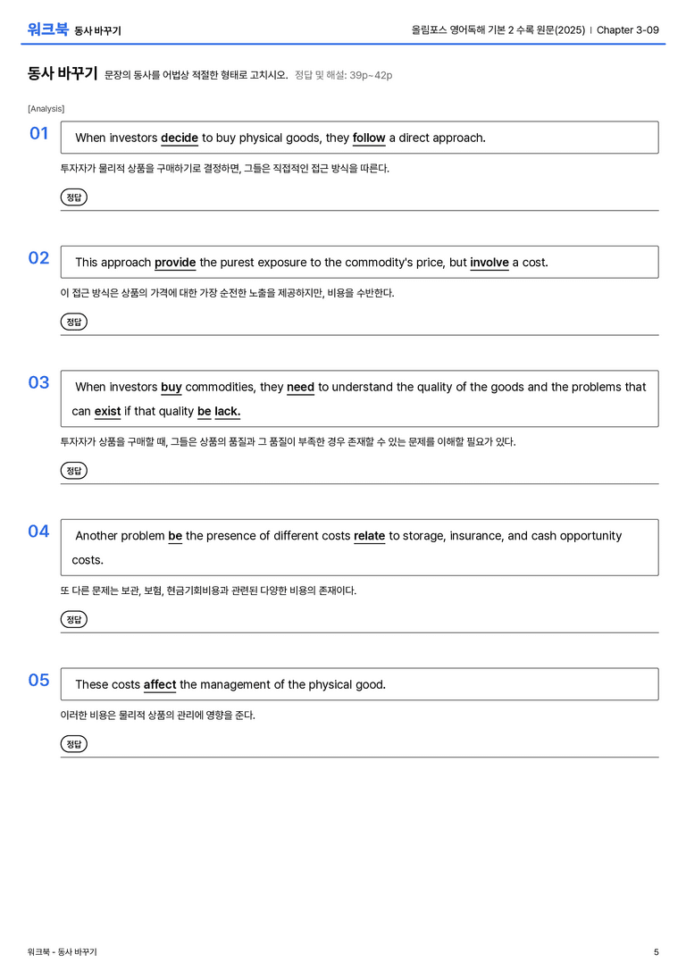Viewport: 686px width, 971px height.
Task: Select underlined 'relate' in sentence 04
Action: 369,536
